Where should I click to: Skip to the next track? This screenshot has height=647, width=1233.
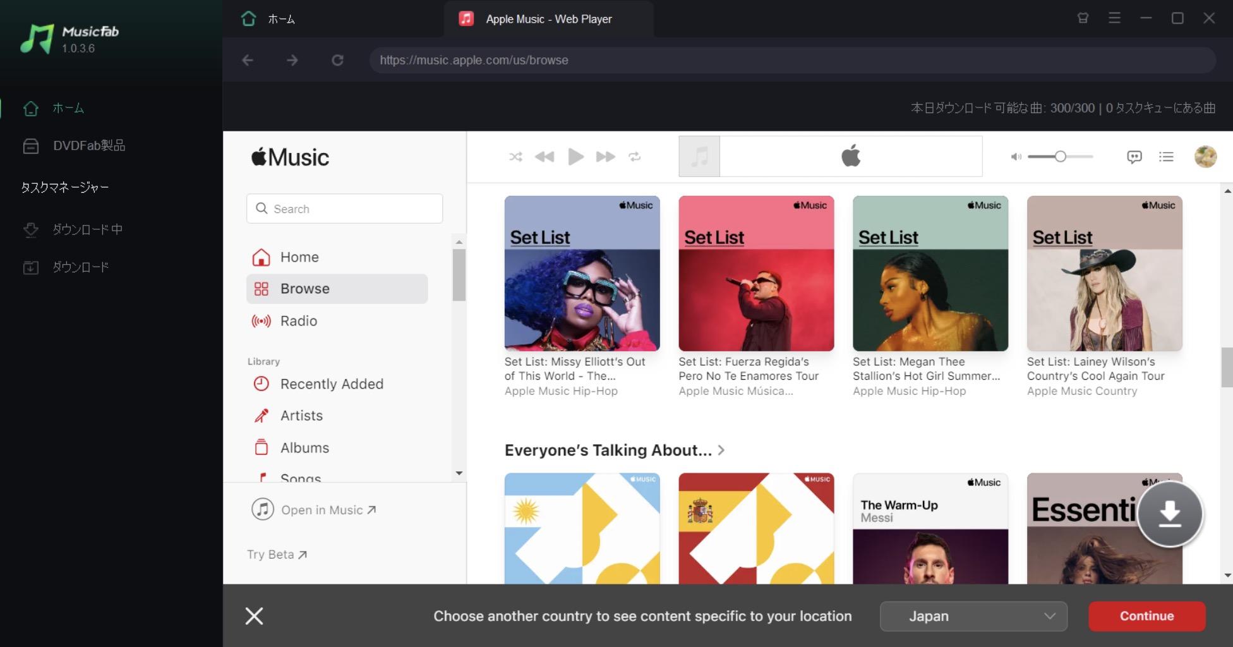click(605, 157)
